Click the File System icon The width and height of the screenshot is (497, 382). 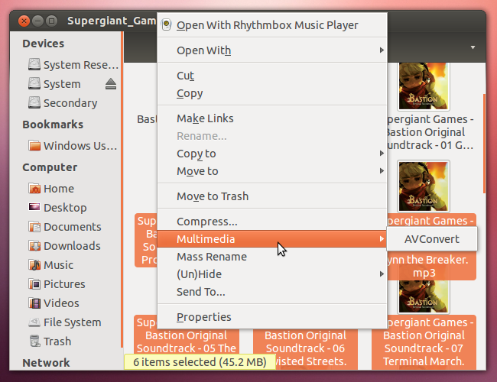click(34, 322)
